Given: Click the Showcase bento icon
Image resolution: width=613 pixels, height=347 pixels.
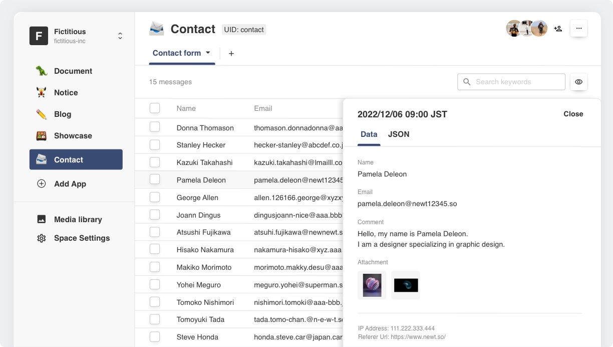Looking at the screenshot, I should [42, 135].
